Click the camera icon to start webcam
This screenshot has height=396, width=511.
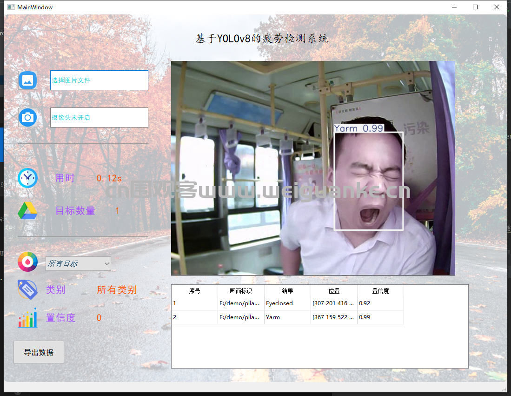27,117
